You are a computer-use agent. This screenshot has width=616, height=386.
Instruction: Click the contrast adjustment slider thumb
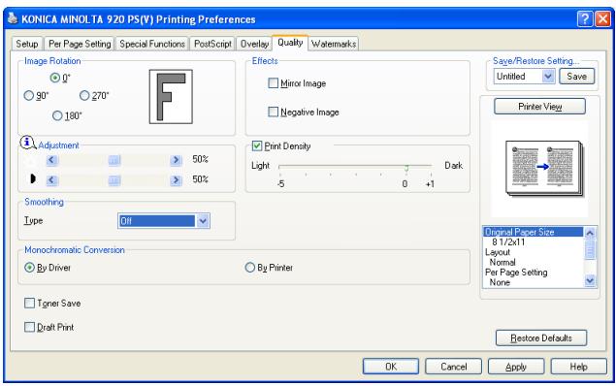[x=114, y=180]
